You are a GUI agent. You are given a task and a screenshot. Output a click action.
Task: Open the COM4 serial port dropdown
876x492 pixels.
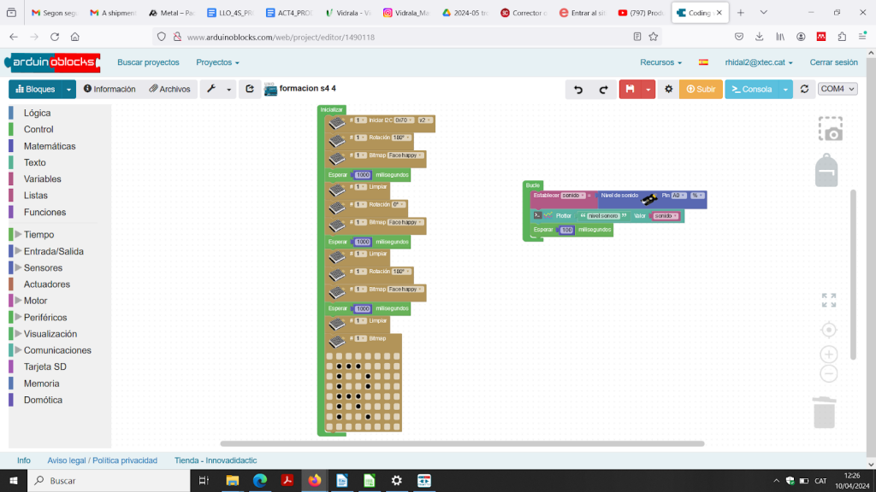click(838, 89)
